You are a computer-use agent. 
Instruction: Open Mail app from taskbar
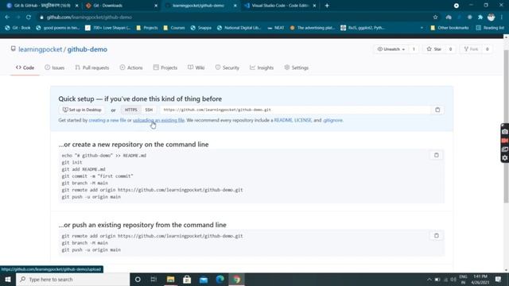(204, 279)
